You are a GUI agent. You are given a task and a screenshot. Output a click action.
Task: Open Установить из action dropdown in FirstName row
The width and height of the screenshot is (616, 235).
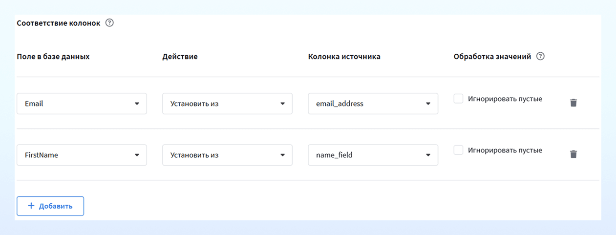click(227, 155)
